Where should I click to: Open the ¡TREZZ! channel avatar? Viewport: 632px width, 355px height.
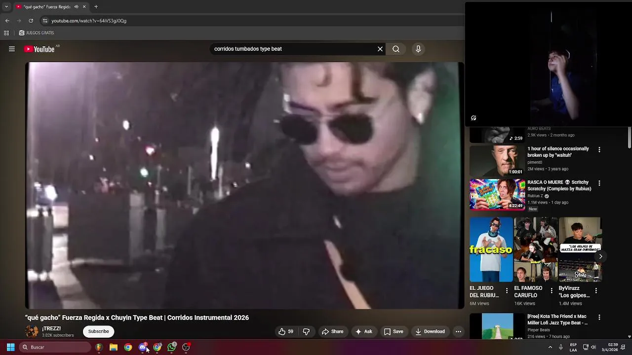32,331
